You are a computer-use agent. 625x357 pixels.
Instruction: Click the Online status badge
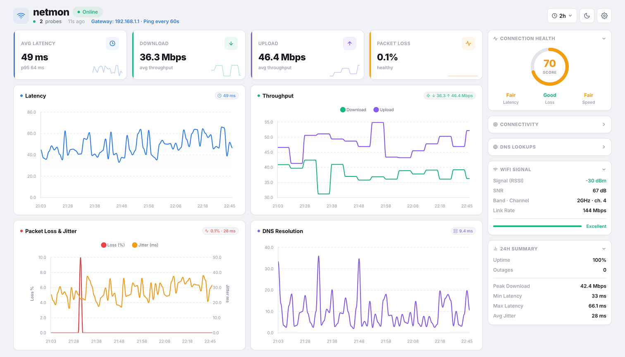(x=88, y=12)
